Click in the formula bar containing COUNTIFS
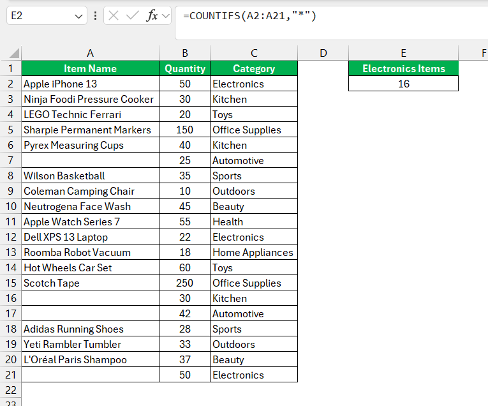 point(332,23)
